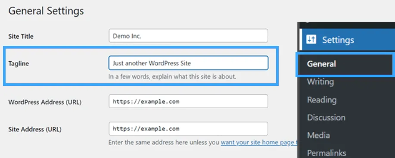Screen dimensions: 395x158
Task: Click the Site Address (URL) label
Action: click(35, 129)
